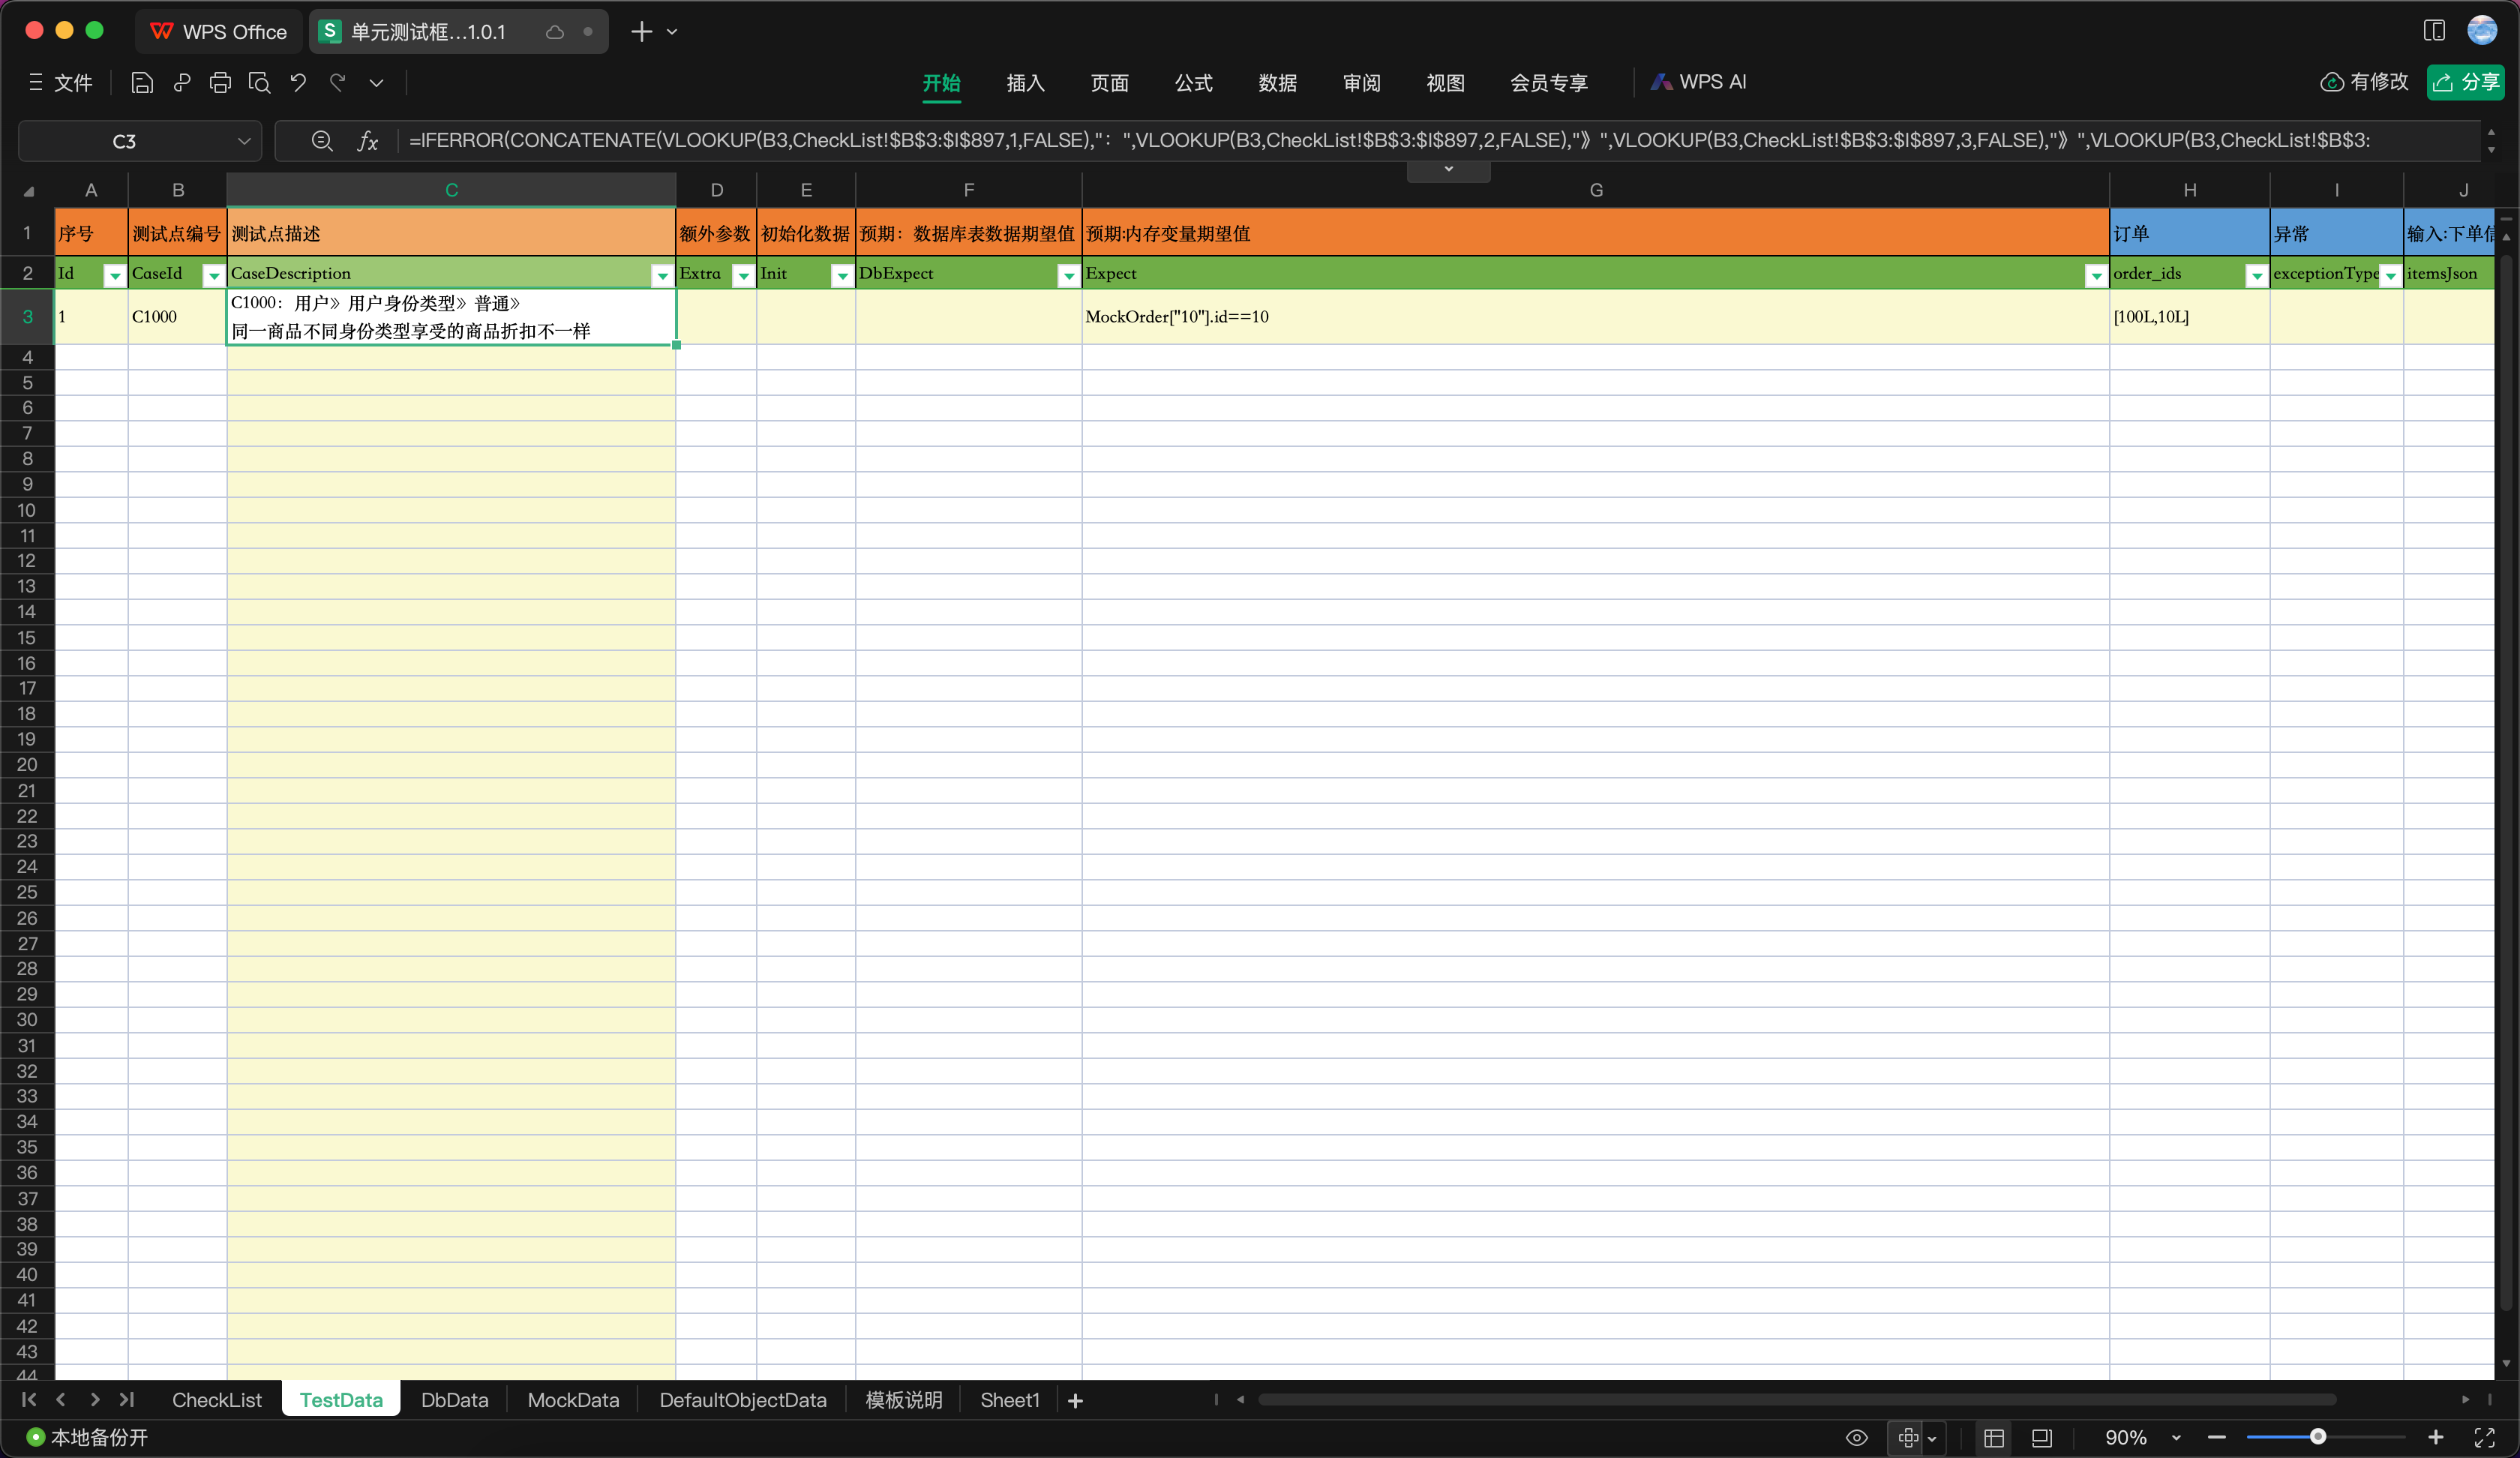Click the Redo icon
The width and height of the screenshot is (2520, 1458).
click(x=338, y=83)
